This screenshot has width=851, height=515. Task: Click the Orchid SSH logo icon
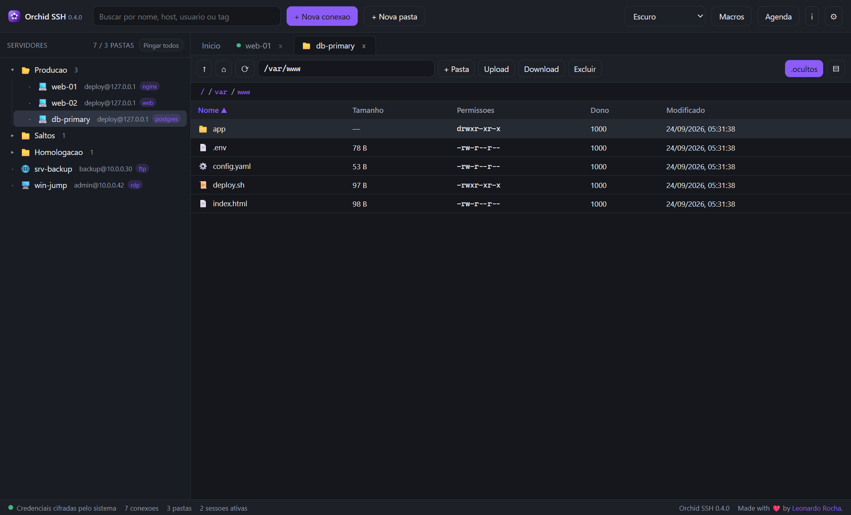tap(14, 16)
